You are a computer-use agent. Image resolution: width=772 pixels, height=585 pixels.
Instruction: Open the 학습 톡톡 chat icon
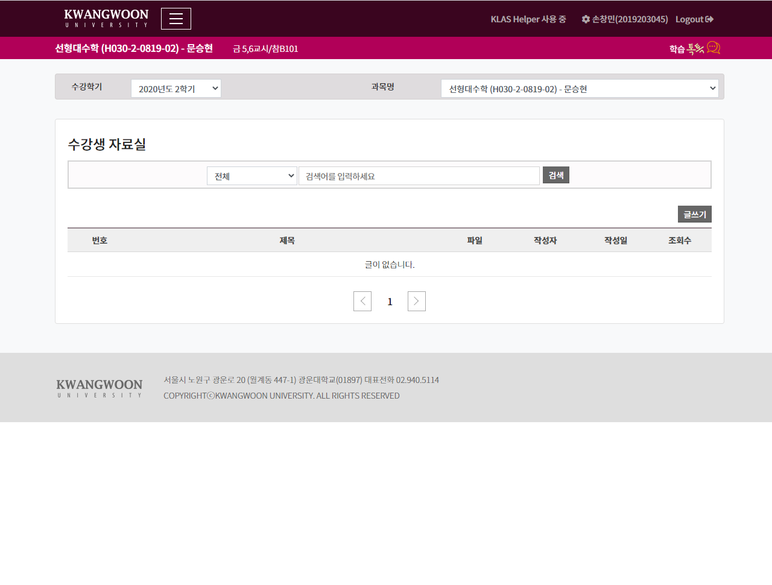(713, 48)
